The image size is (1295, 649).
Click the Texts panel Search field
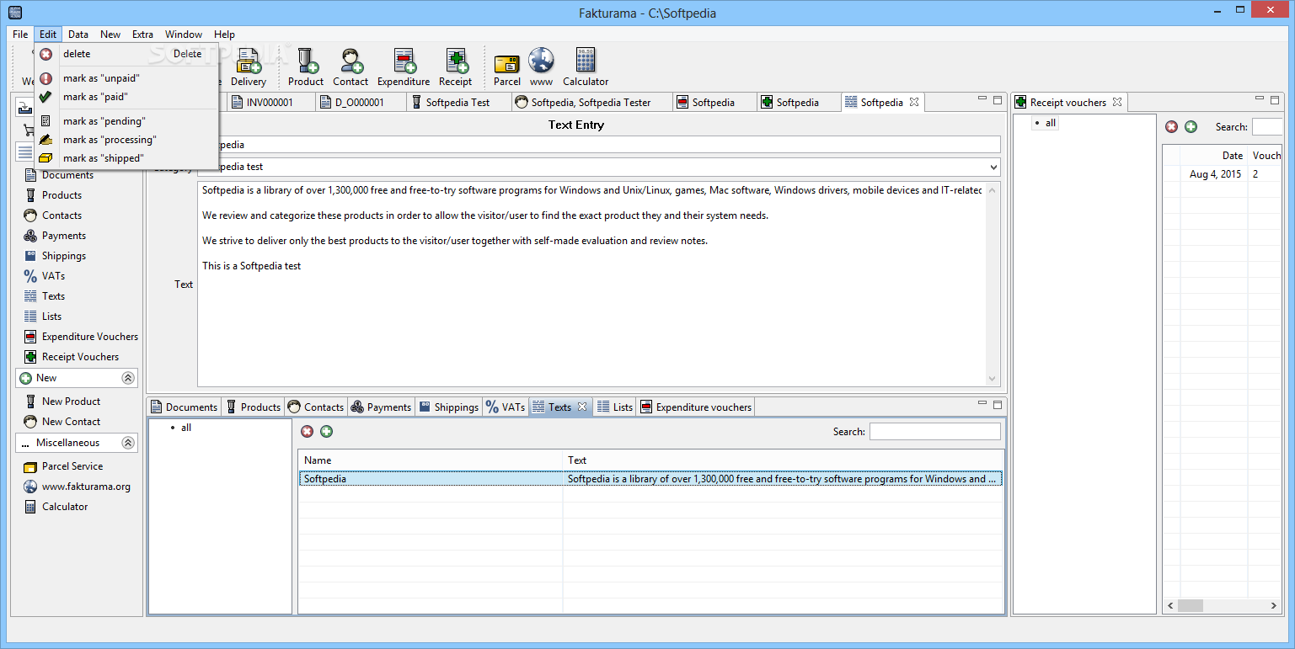935,431
